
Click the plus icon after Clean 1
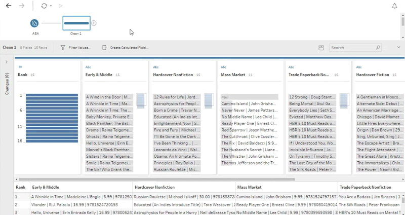pos(94,23)
